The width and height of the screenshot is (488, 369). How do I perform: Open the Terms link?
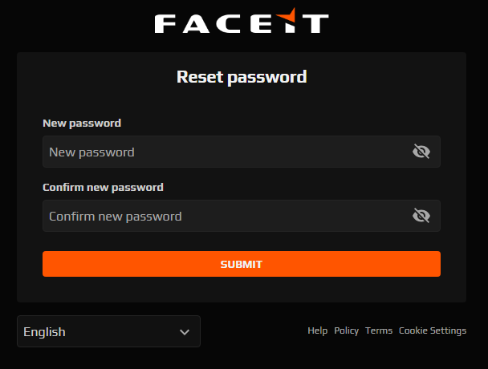[x=379, y=330]
